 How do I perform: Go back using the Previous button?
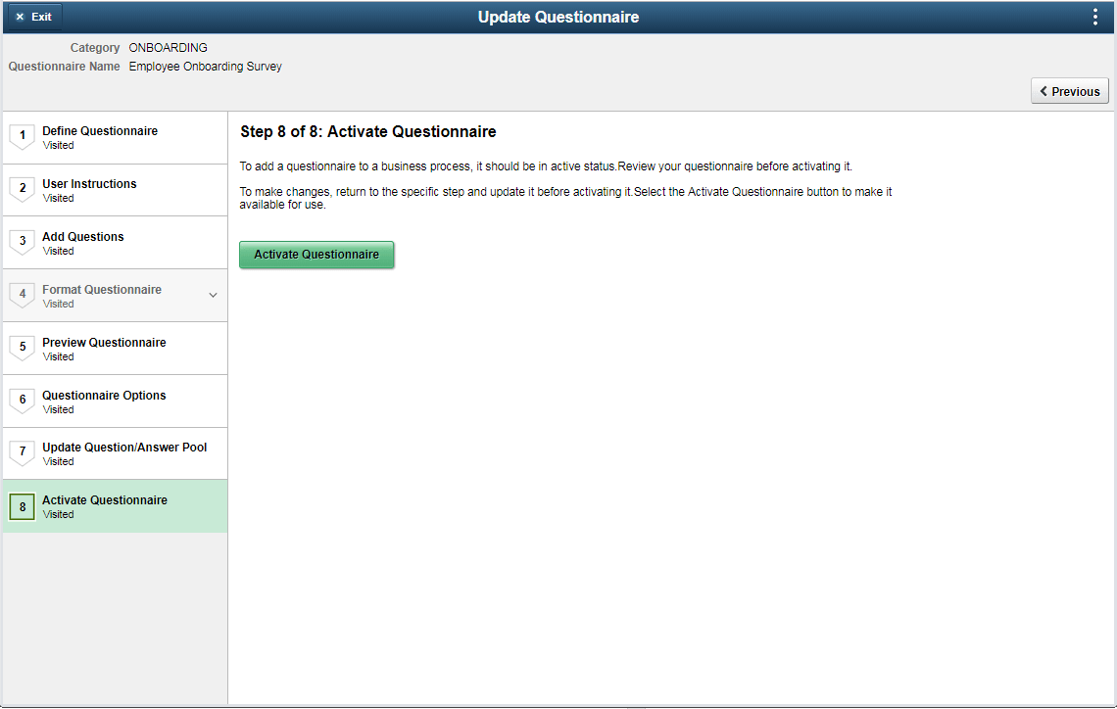[1069, 90]
